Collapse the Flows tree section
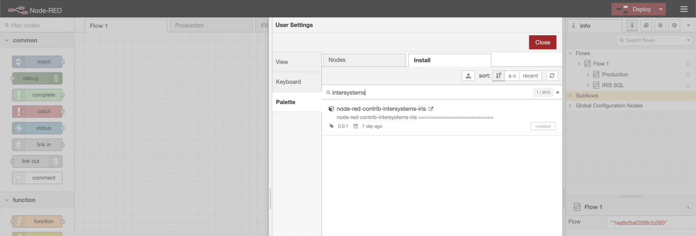The height and width of the screenshot is (236, 696). tap(570, 53)
